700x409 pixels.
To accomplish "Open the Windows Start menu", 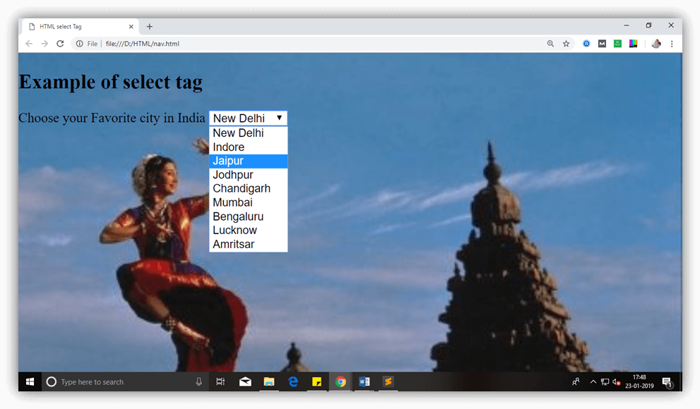I will click(x=30, y=381).
